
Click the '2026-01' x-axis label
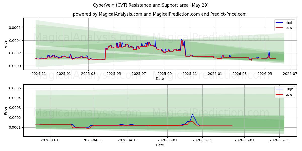(215, 74)
